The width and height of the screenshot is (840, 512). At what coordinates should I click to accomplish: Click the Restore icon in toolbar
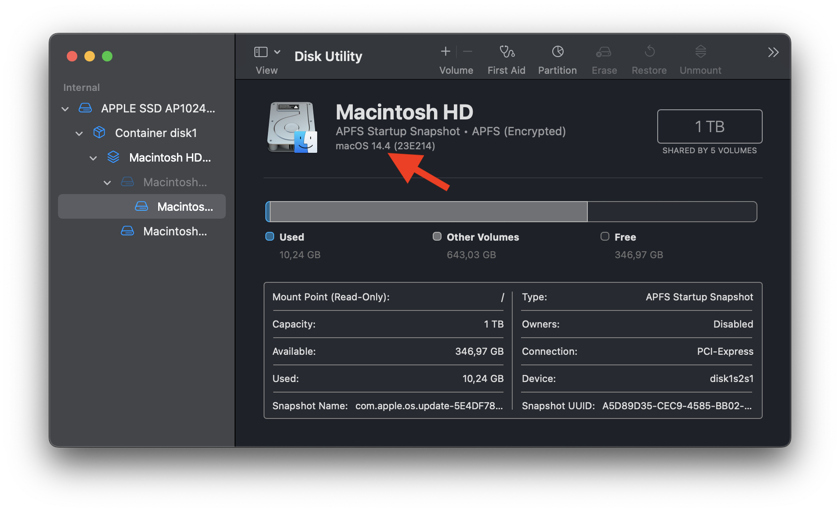[x=649, y=52]
